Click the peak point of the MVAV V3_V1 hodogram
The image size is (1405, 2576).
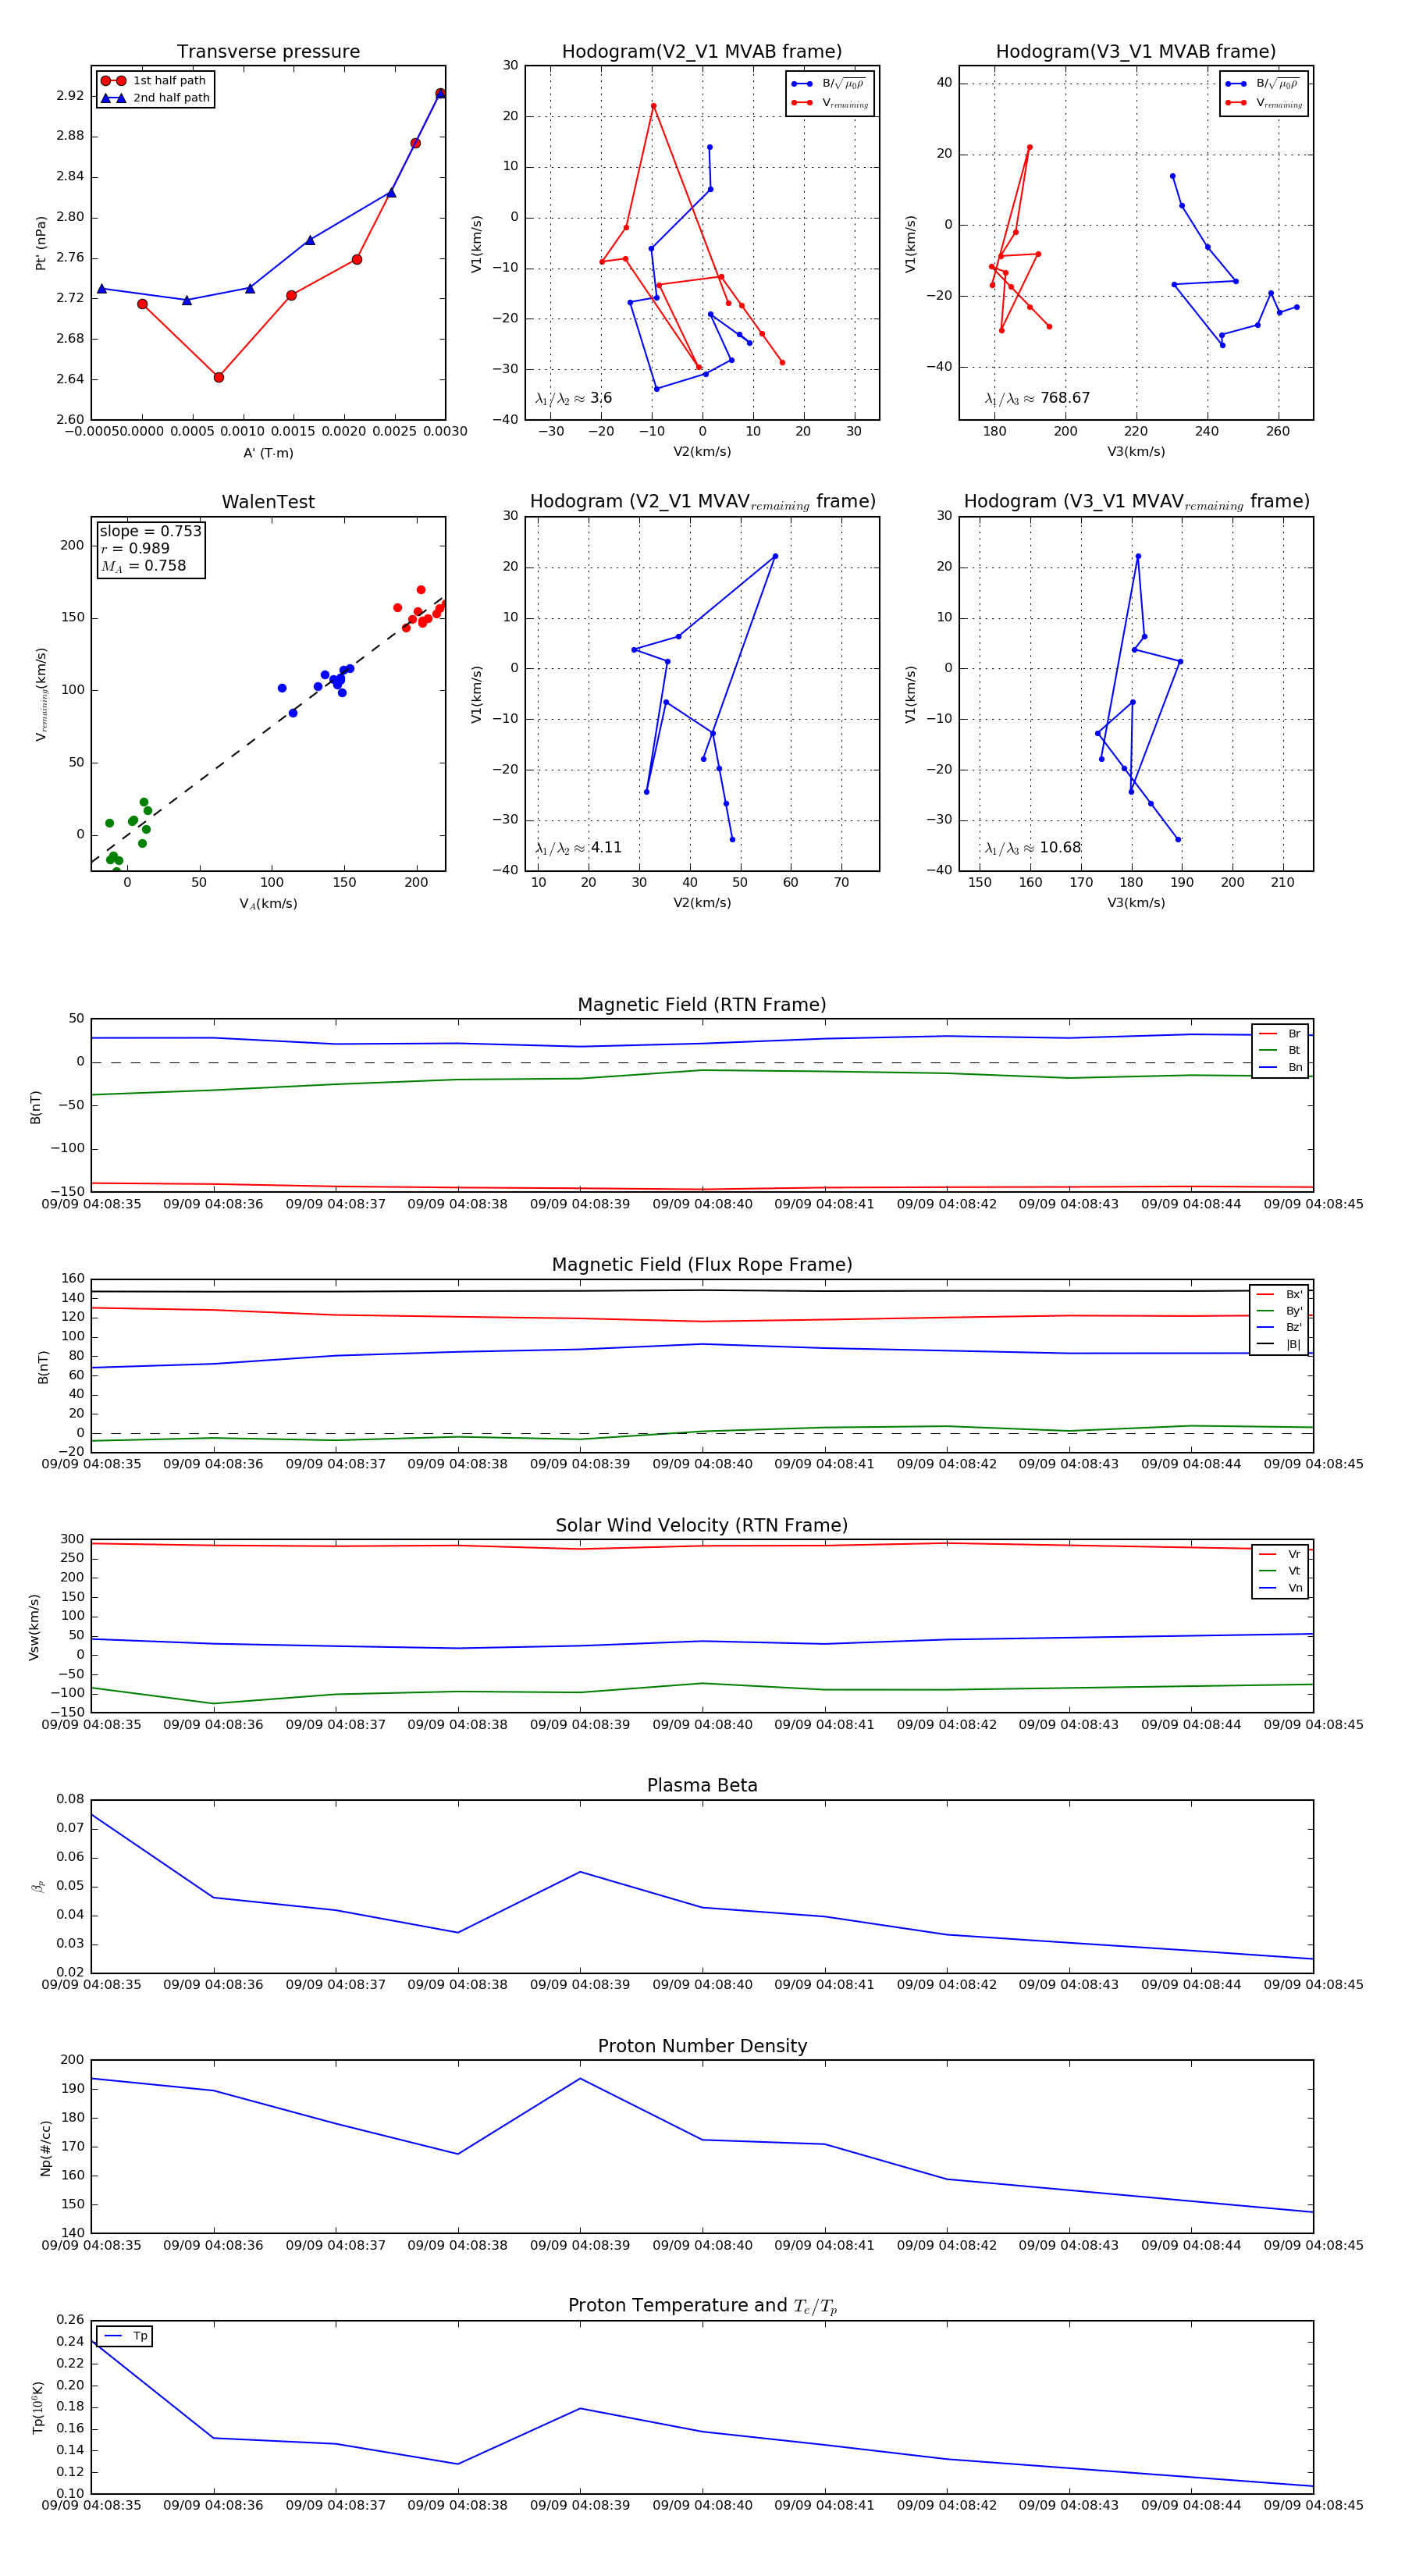1138,556
